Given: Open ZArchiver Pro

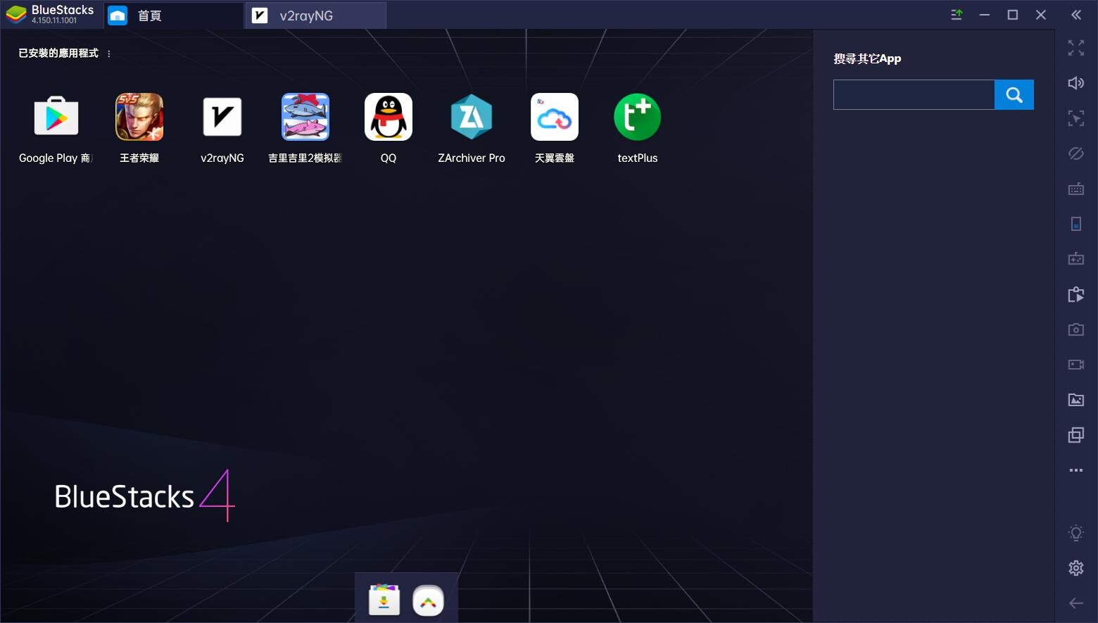Looking at the screenshot, I should pyautogui.click(x=472, y=117).
